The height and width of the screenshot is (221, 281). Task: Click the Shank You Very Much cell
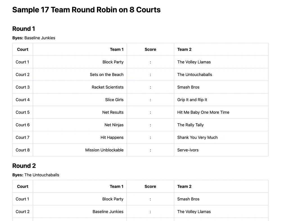pyautogui.click(x=197, y=137)
